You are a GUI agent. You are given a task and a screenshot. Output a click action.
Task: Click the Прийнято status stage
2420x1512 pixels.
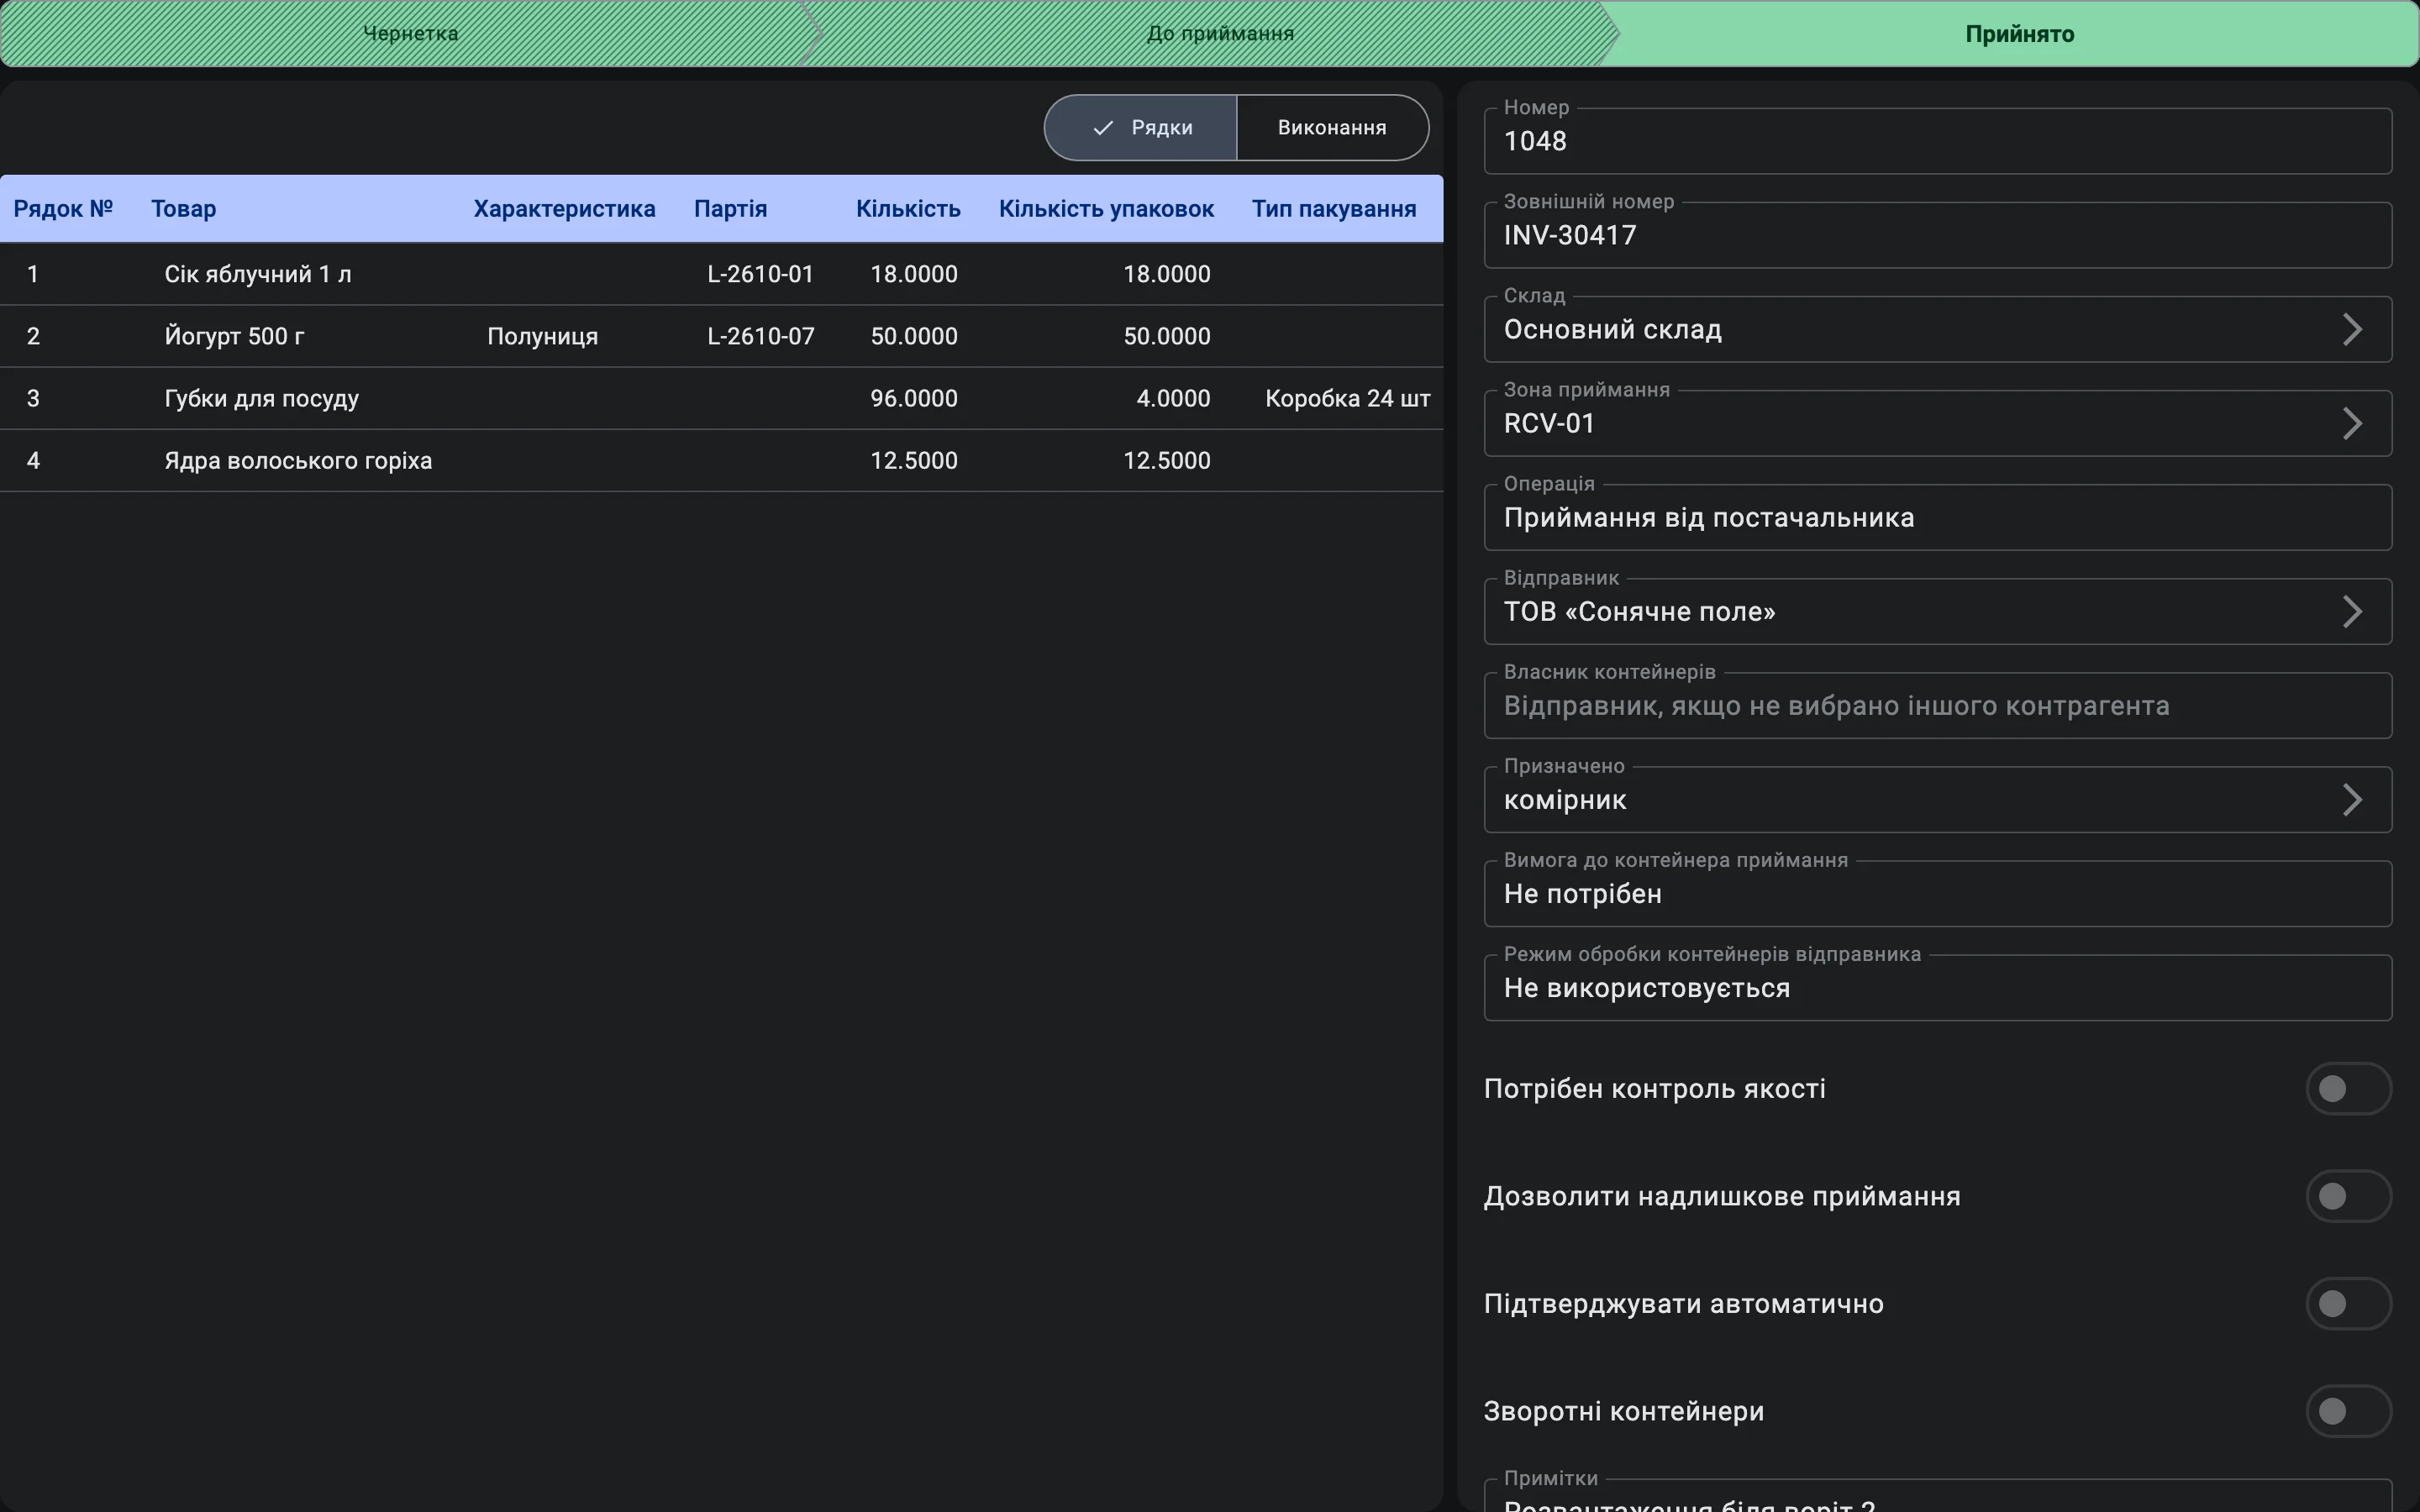click(x=2019, y=33)
